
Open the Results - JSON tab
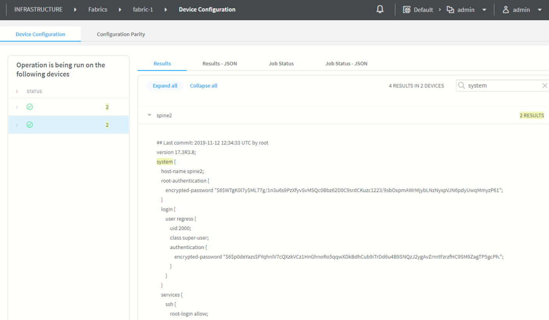point(220,64)
